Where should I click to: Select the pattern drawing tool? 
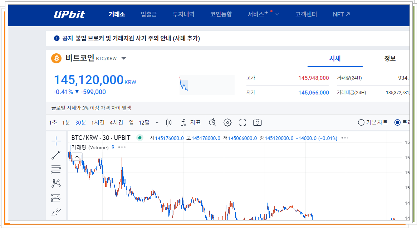click(x=56, y=183)
